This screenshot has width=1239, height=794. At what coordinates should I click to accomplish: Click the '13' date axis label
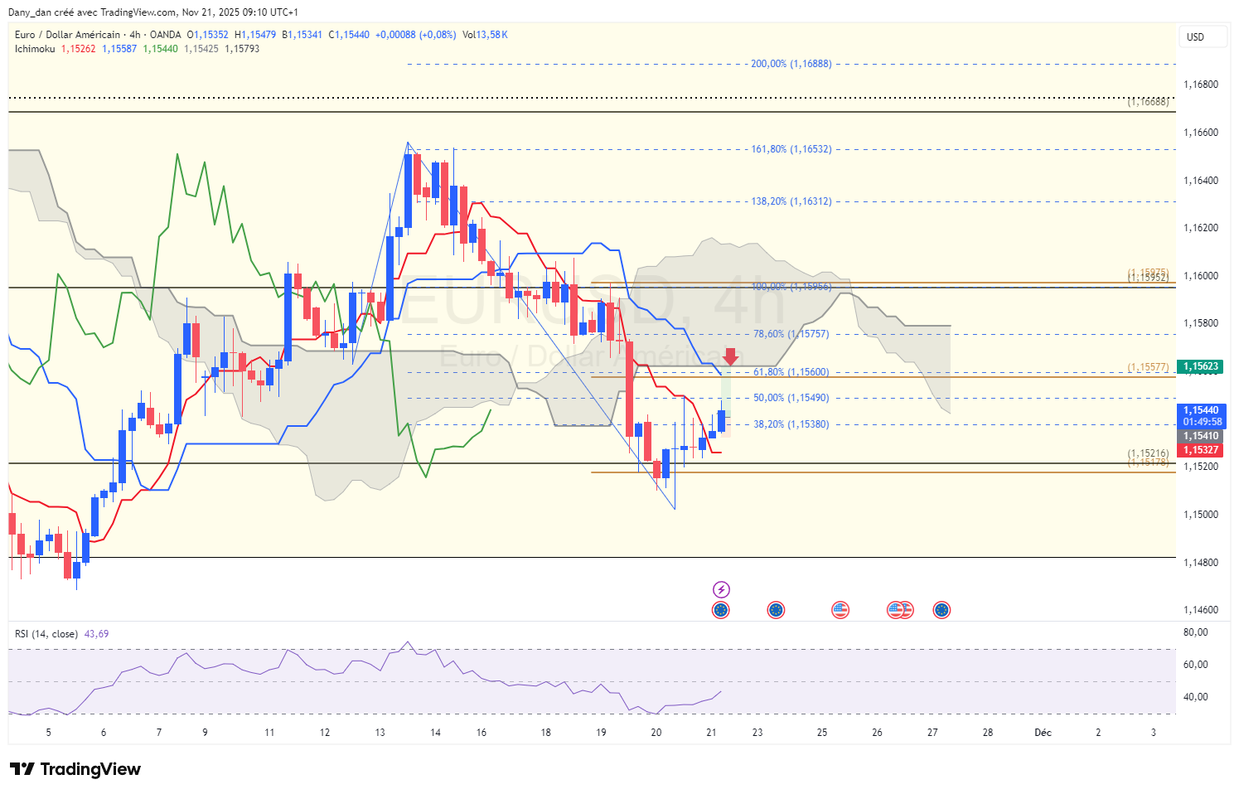point(380,733)
